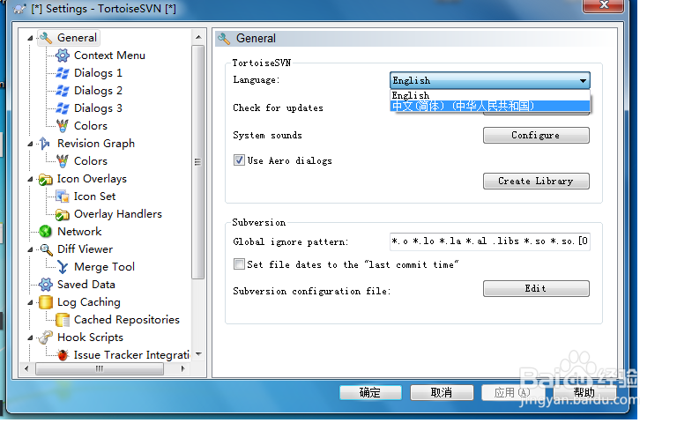This screenshot has width=677, height=423.
Task: Click the 应用(A) Apply button
Action: (x=512, y=392)
